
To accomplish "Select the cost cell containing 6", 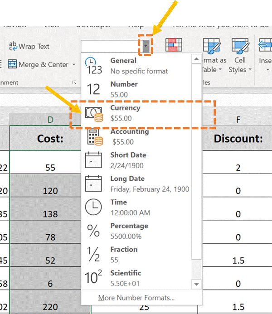I will [x=45, y=279].
